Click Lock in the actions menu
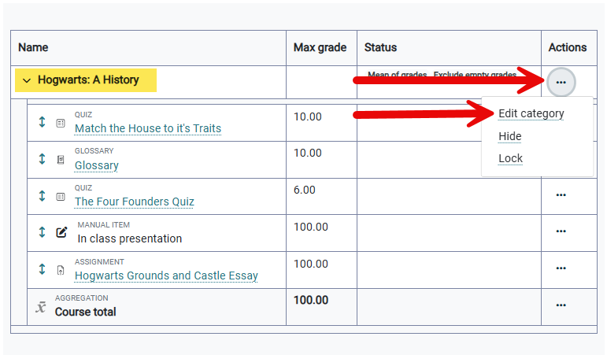This screenshot has width=607, height=355. [510, 158]
